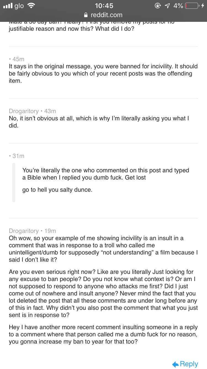Tap the Reply arrow icon
The height and width of the screenshot is (369, 207).
[x=175, y=364]
